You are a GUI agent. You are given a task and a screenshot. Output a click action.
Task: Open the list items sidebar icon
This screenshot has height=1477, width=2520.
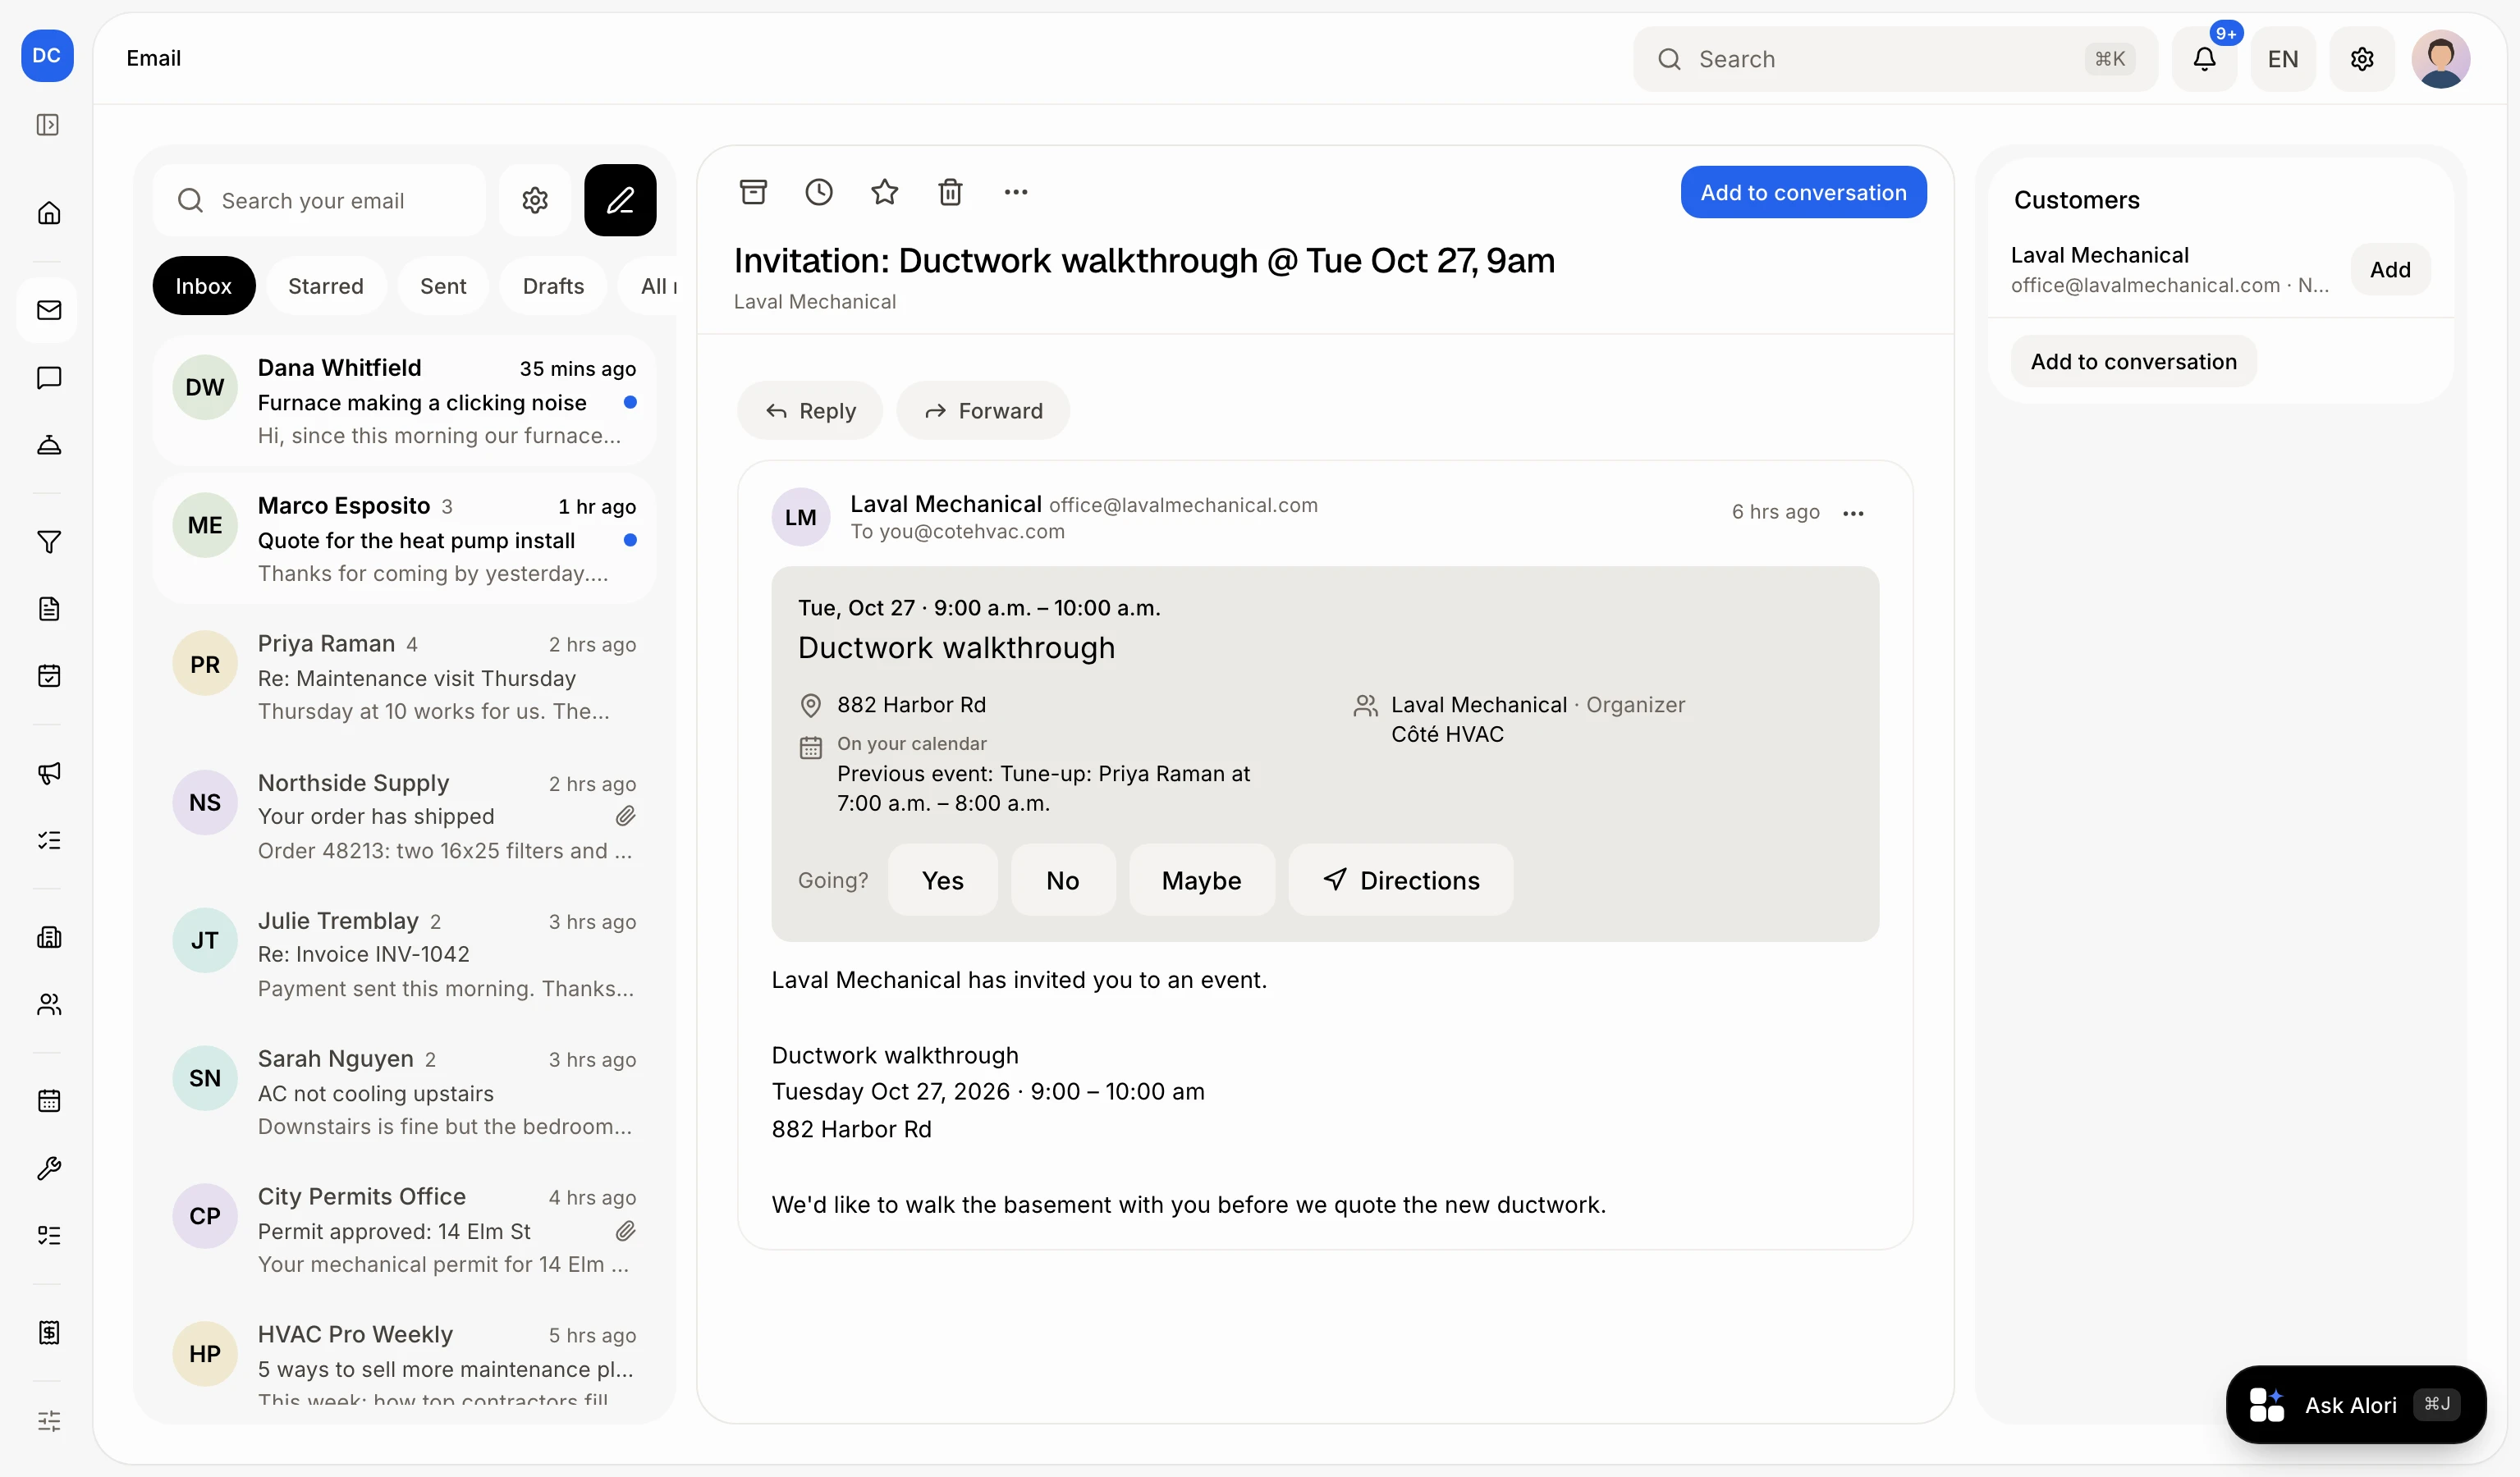pos(48,1235)
